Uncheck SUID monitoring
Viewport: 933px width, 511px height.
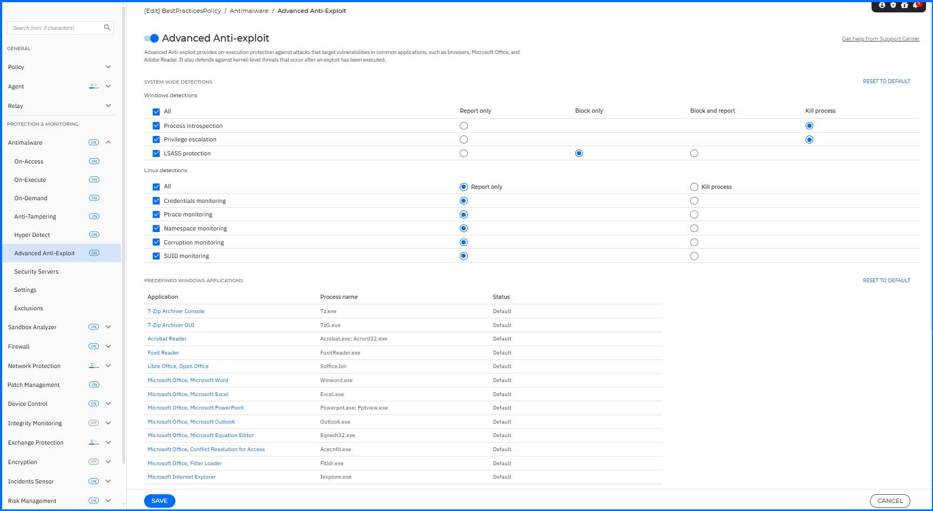pos(156,256)
